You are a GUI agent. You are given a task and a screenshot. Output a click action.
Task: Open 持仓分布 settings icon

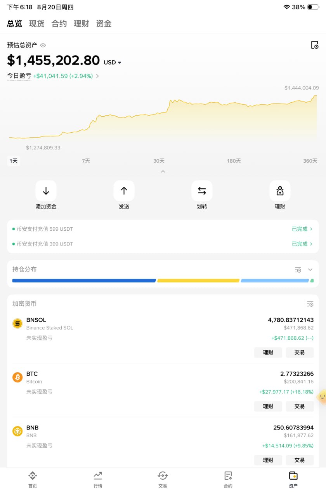pos(298,270)
